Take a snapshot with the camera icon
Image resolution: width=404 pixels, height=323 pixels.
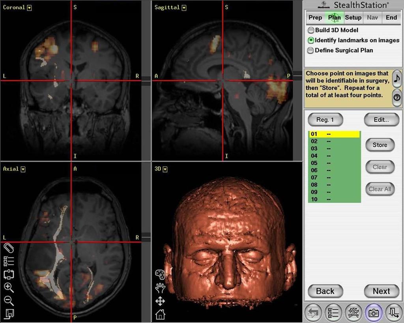[374, 313]
